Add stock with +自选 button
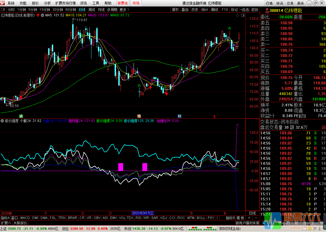326x232 pixels. (x=244, y=10)
